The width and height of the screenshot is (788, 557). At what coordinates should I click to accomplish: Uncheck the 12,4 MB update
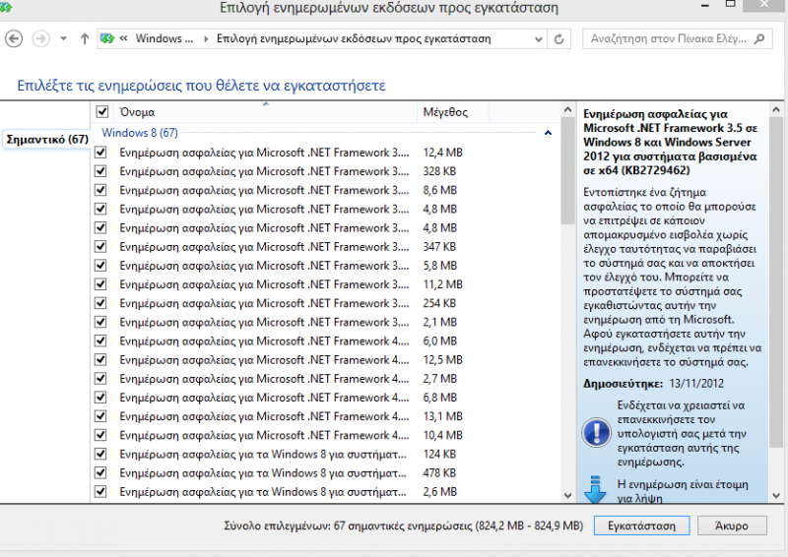point(100,153)
